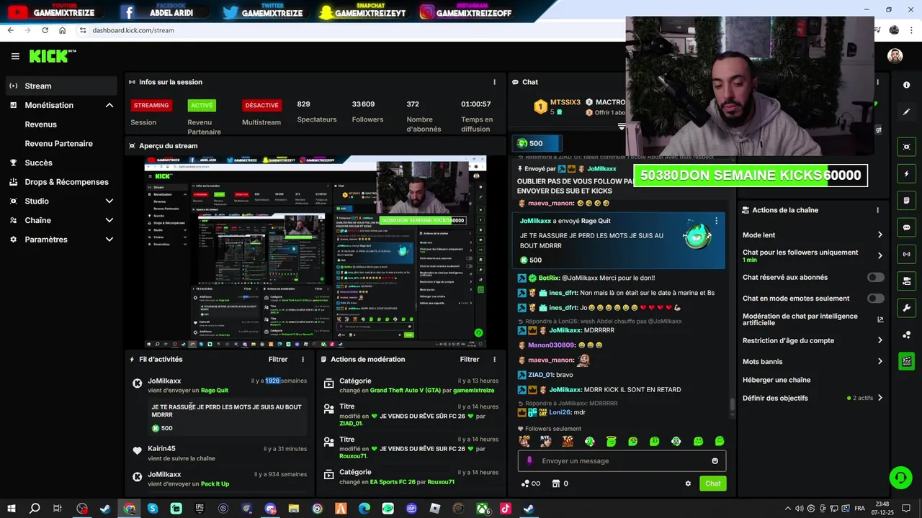
Task: Open options on the Rage Quit gift message
Action: point(716,221)
